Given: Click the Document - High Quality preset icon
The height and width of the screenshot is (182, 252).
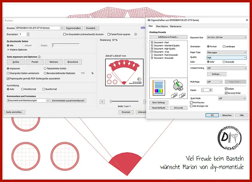Looking at the screenshot, I should 152,48.
